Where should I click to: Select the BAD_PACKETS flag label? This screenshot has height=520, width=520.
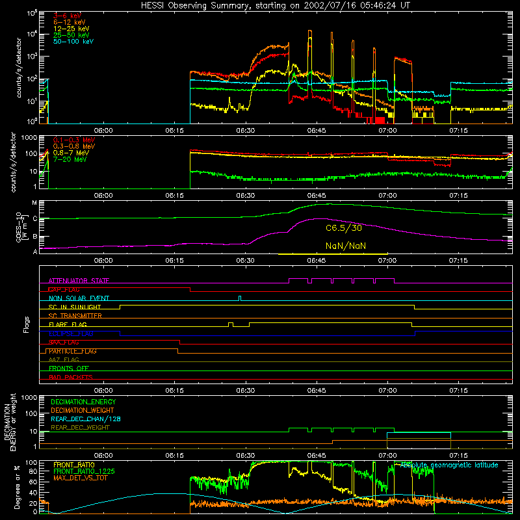click(x=71, y=377)
